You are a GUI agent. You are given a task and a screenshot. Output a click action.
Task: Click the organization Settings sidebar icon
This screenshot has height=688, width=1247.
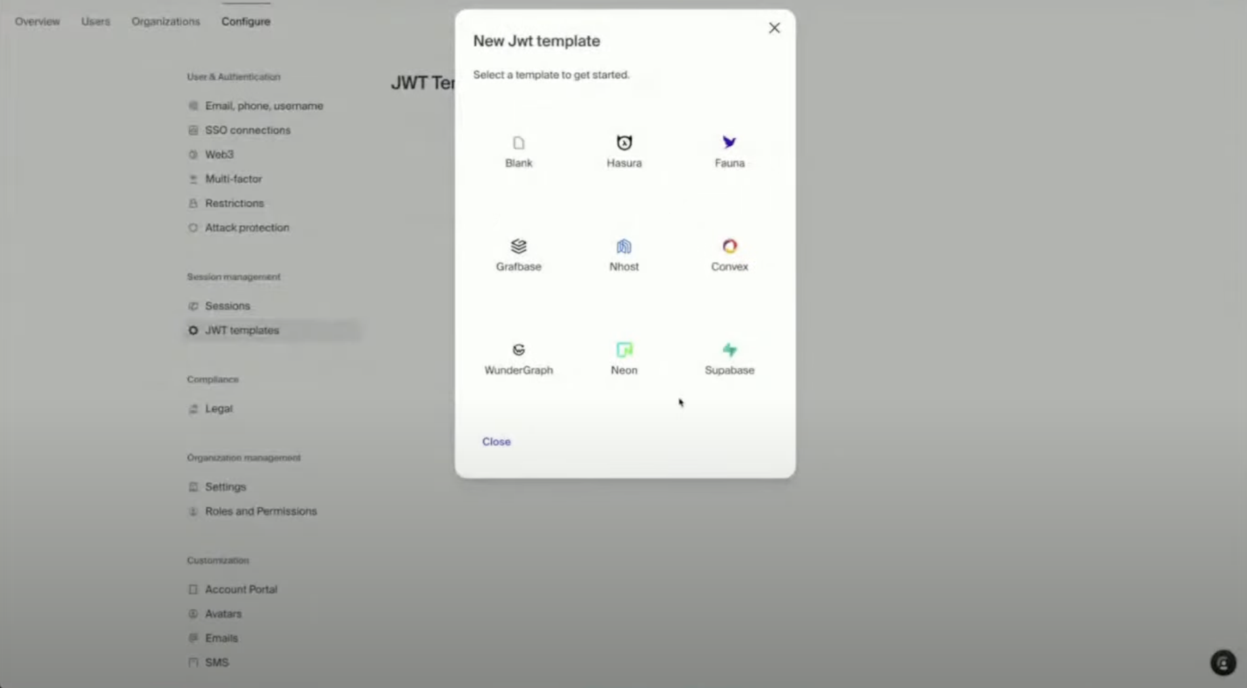tap(193, 487)
